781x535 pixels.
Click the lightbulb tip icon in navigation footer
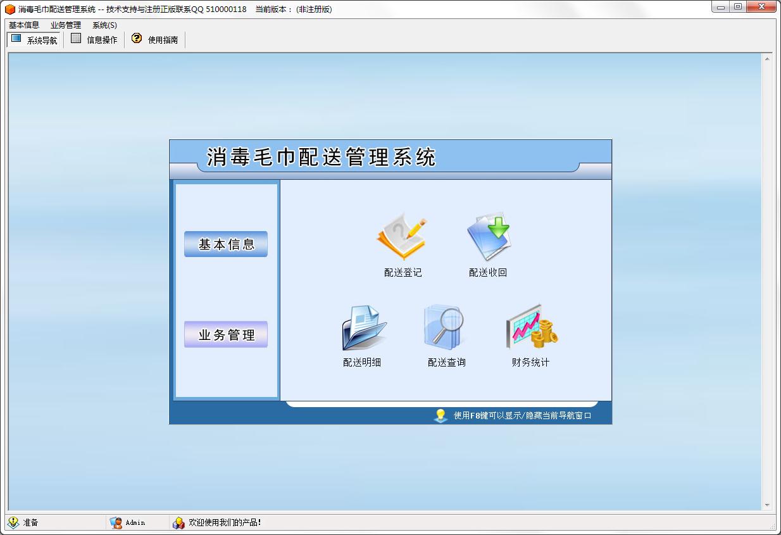pyautogui.click(x=440, y=415)
